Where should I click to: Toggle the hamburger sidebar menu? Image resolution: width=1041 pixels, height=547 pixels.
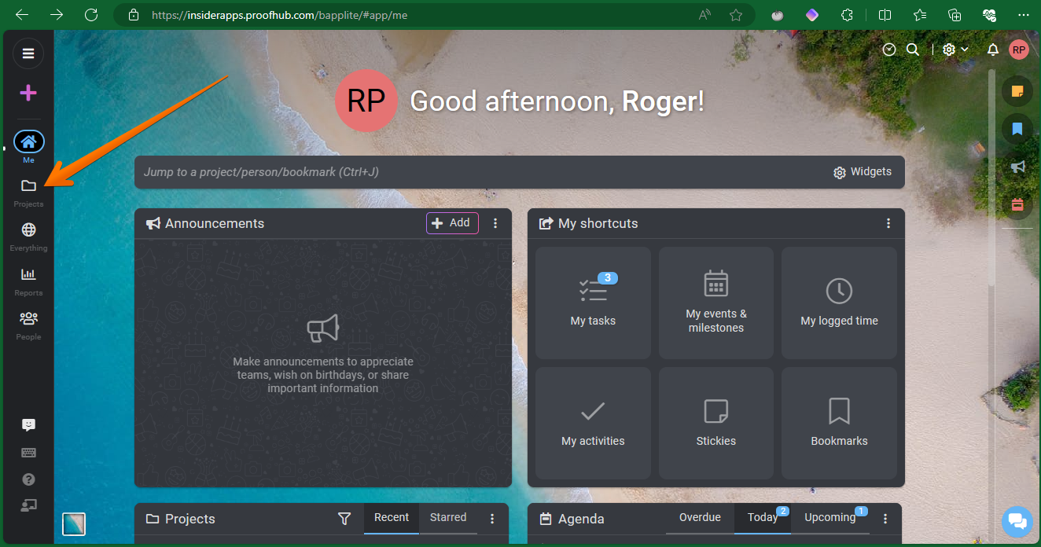(28, 53)
